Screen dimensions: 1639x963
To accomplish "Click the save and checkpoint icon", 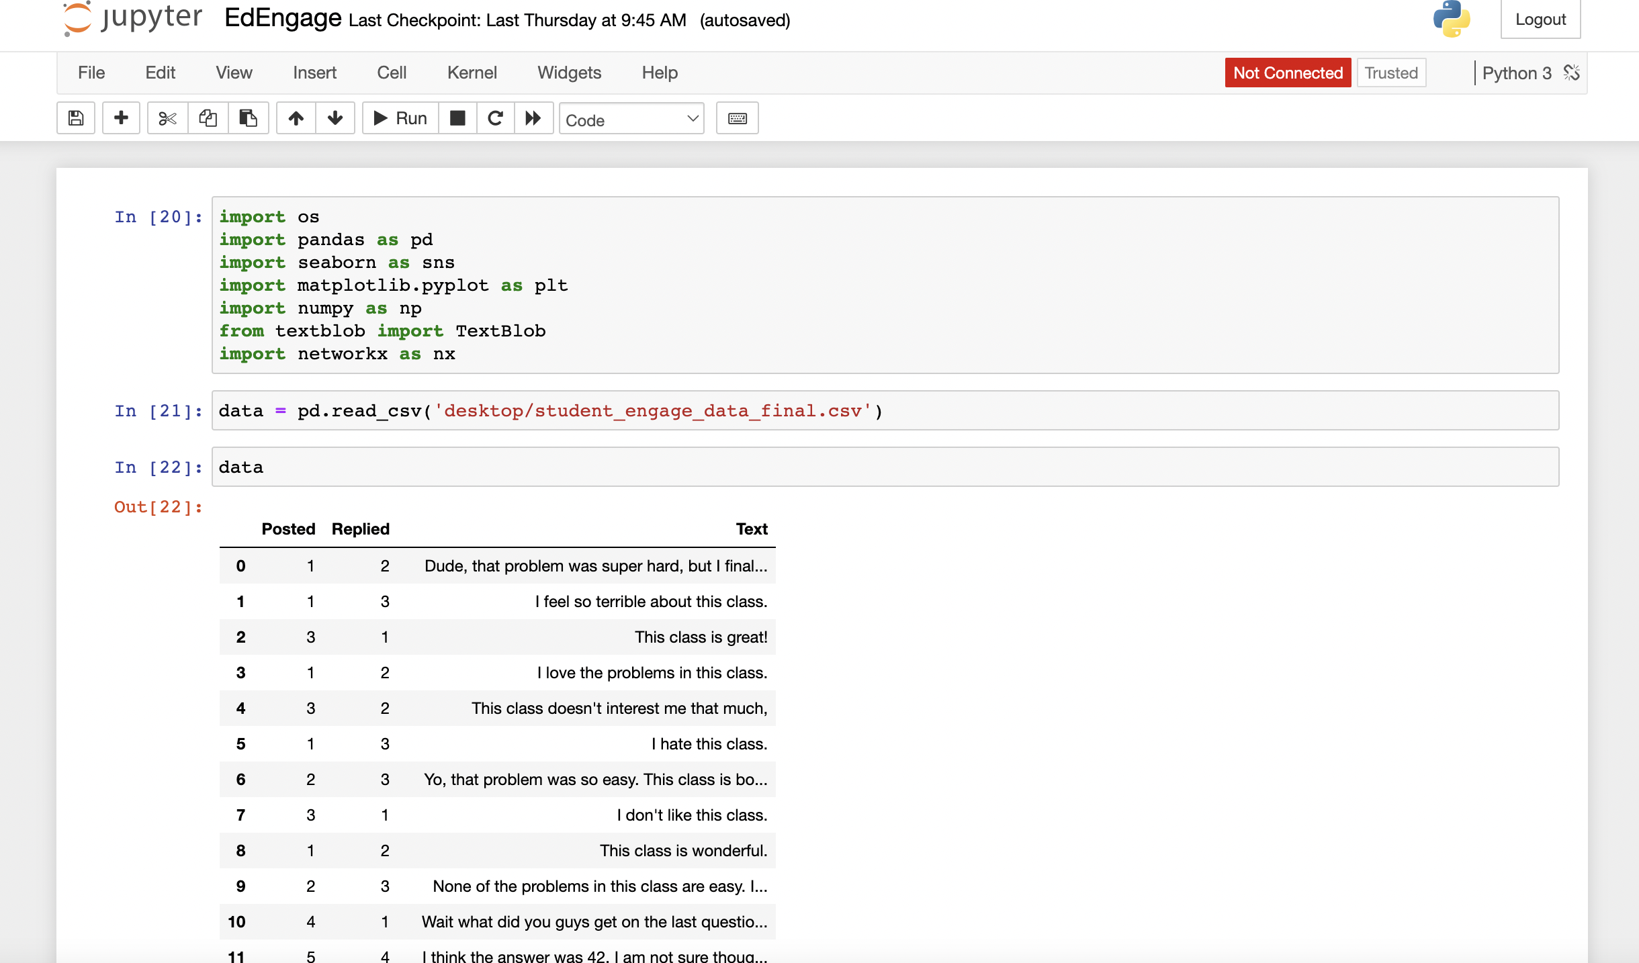I will coord(76,118).
